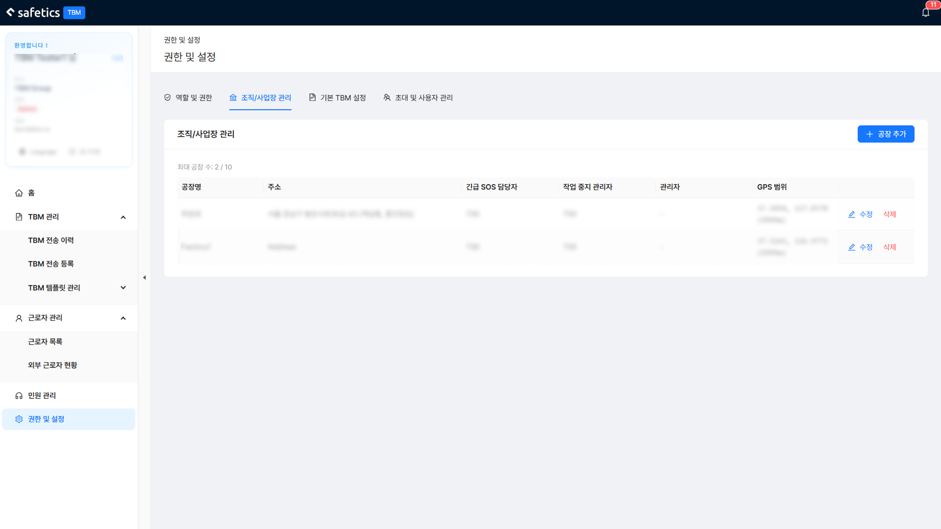This screenshot has height=529, width=941.
Task: Click the shield icon on 역할 및 권한 tab
Action: point(168,97)
